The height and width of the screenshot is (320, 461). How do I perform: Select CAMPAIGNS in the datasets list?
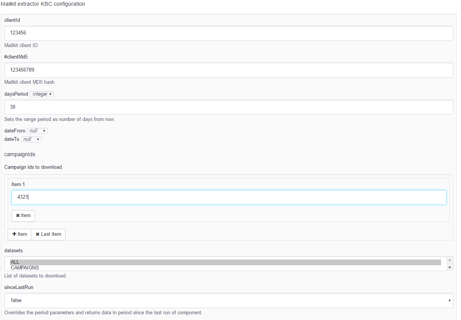pos(225,268)
